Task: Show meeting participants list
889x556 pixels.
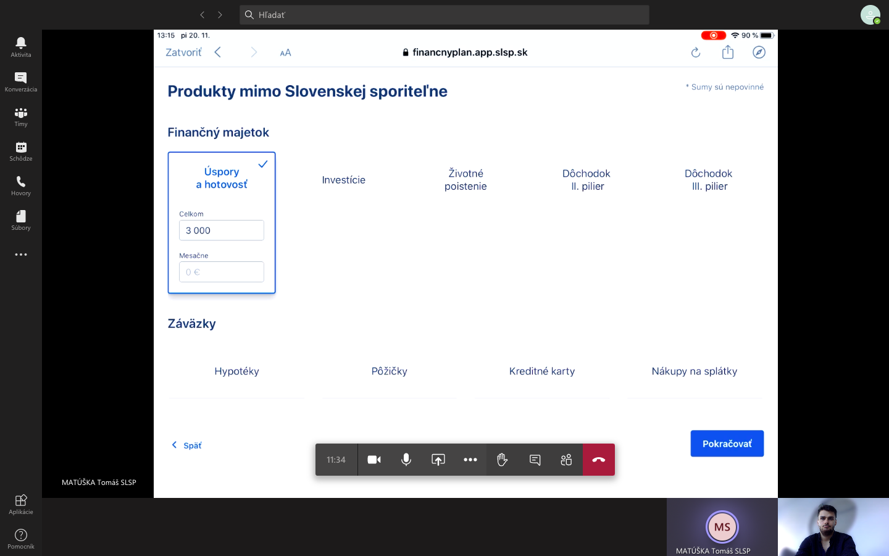Action: point(566,460)
